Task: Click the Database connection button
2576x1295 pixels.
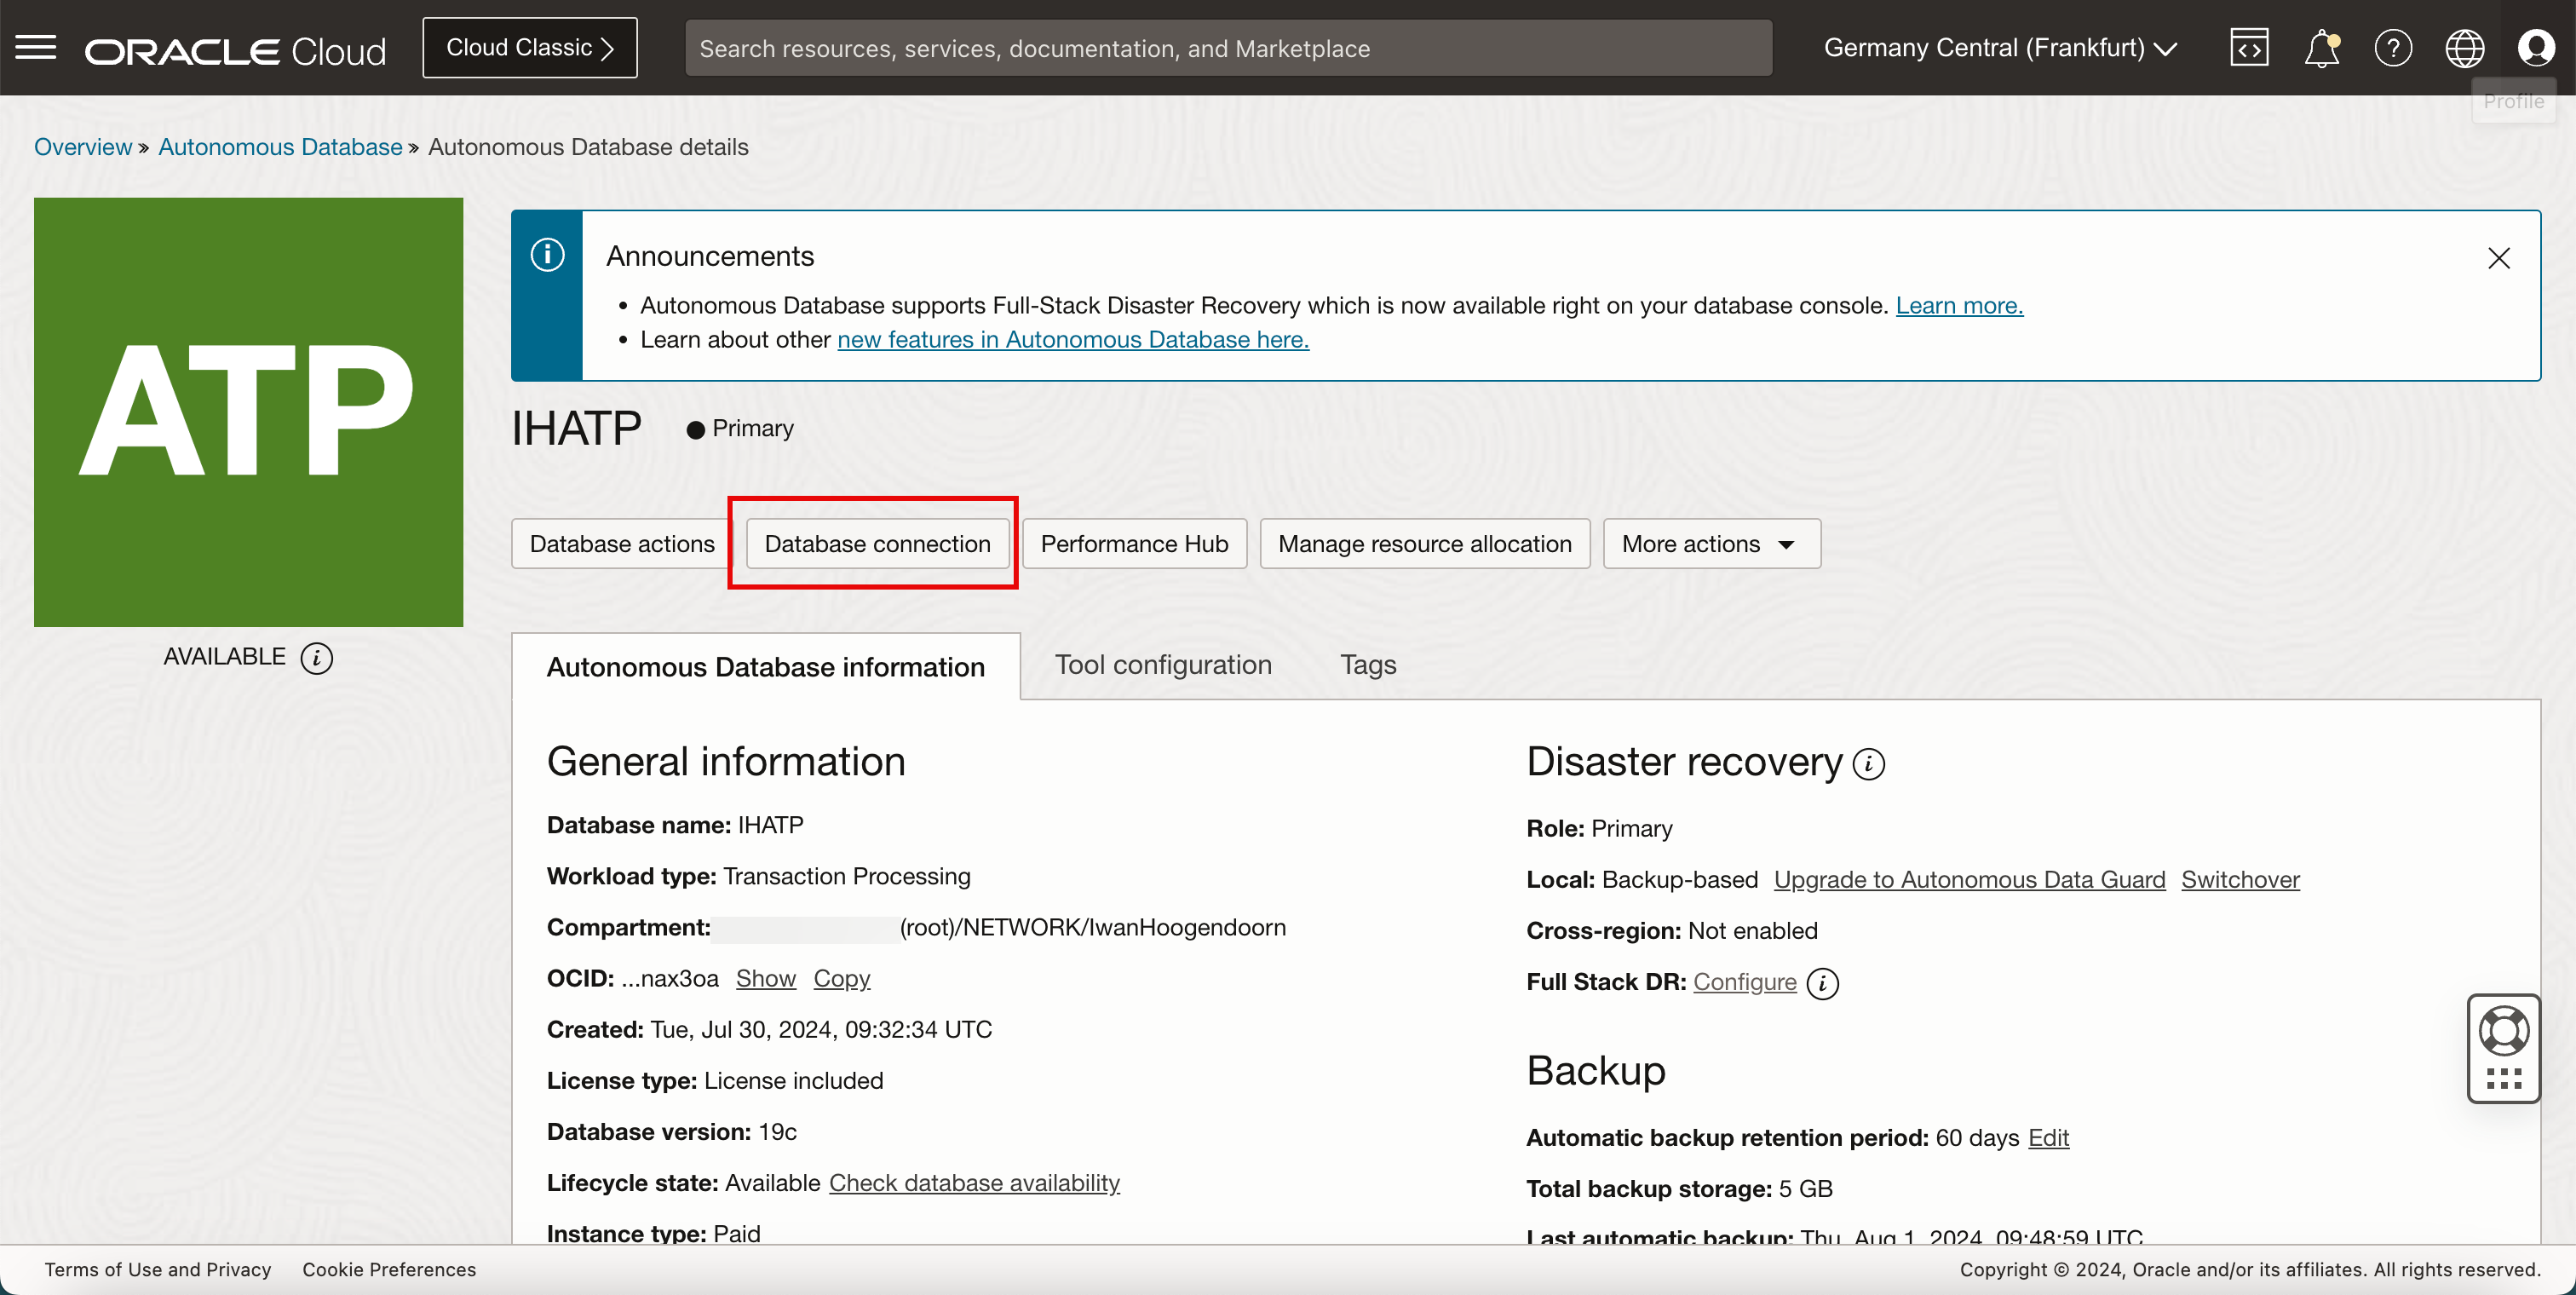Action: click(x=877, y=544)
